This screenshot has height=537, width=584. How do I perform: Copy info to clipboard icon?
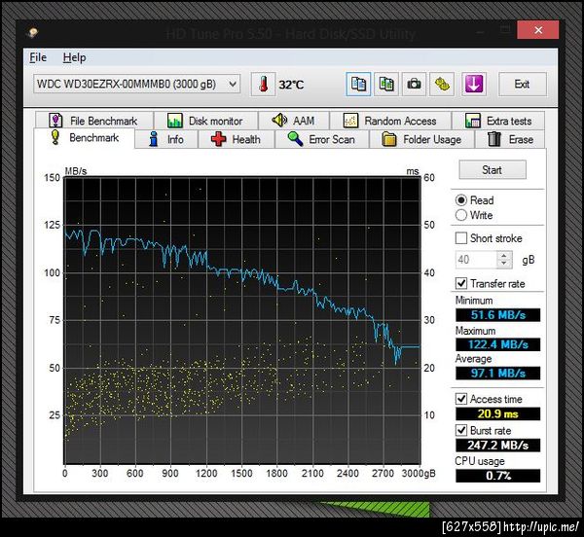pos(358,84)
